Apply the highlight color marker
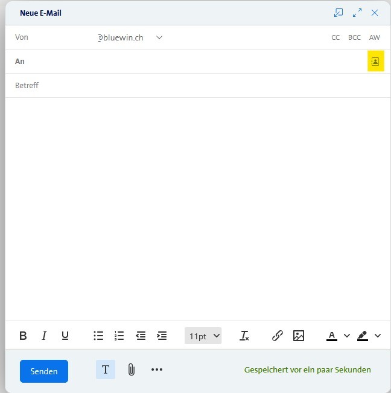 (363, 336)
